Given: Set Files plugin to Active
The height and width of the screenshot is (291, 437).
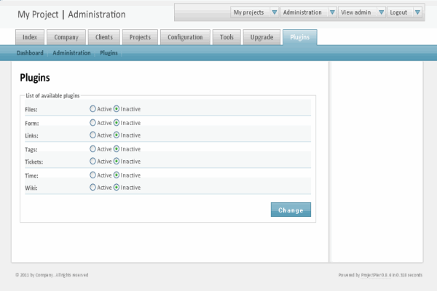Looking at the screenshot, I should tap(92, 109).
